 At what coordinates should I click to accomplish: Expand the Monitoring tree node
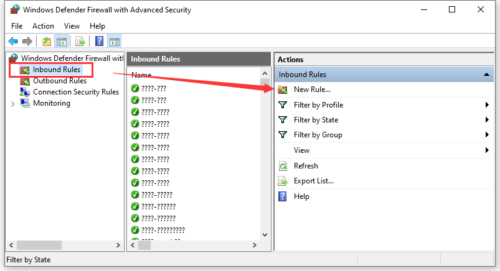[12, 104]
